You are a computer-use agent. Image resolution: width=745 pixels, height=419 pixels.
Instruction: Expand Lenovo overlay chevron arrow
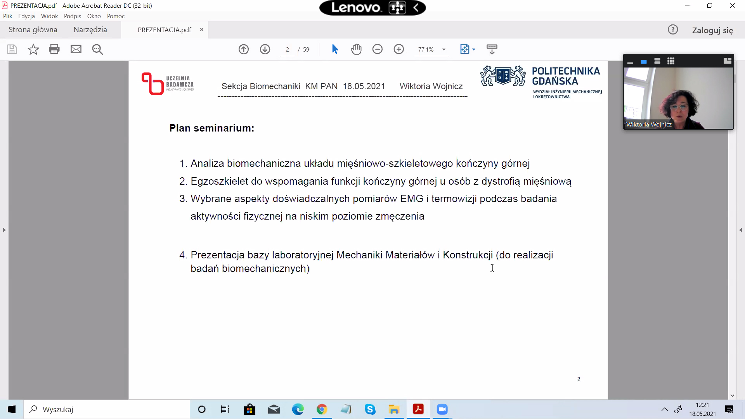(x=416, y=8)
